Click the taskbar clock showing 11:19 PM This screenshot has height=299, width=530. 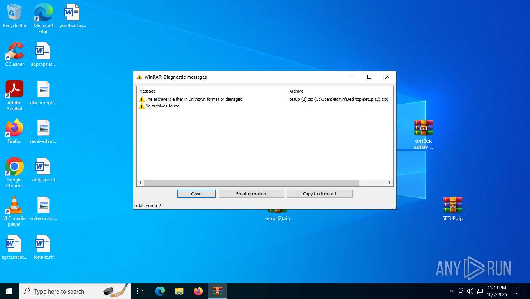pos(497,291)
